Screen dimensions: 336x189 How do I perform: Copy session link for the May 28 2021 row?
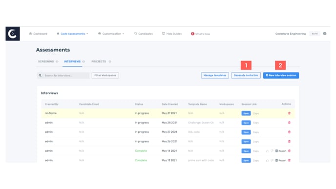coord(256,123)
